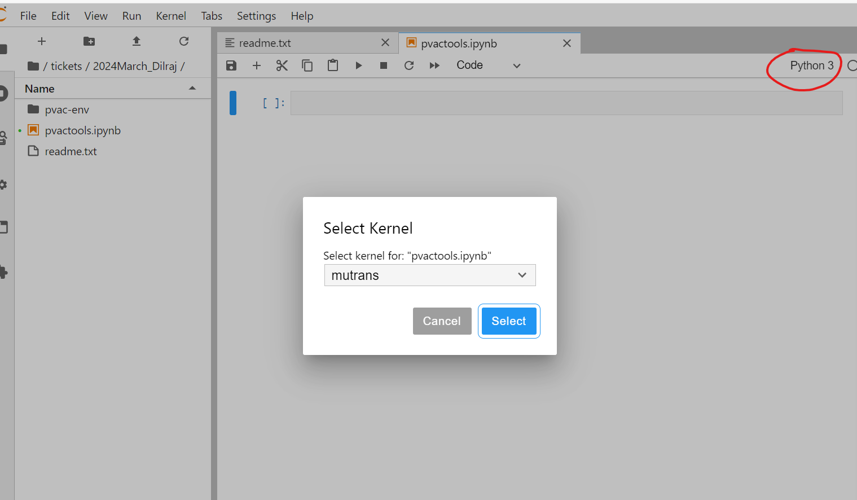This screenshot has height=500, width=857.
Task: Open the open tabs sidebar icon
Action: coord(3,227)
